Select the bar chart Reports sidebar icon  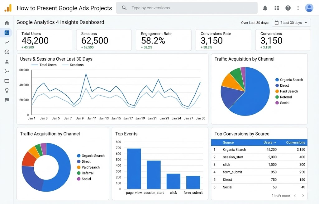point(7,33)
